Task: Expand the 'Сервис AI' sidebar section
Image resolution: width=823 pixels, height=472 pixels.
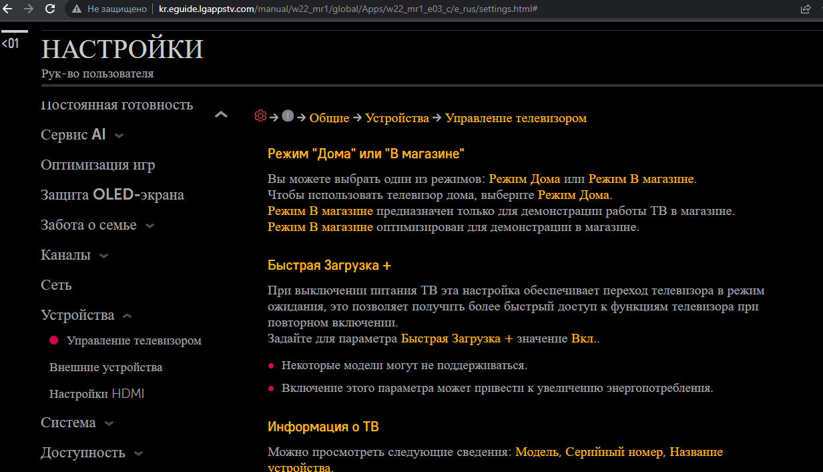Action: (119, 136)
